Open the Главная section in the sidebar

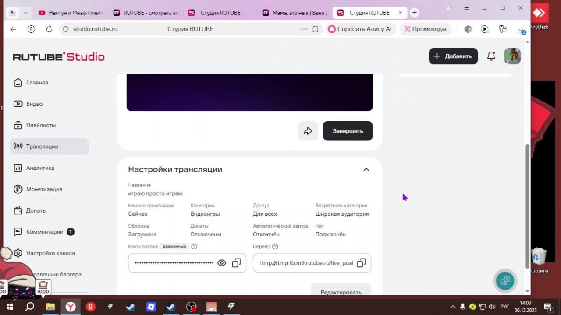37,82
